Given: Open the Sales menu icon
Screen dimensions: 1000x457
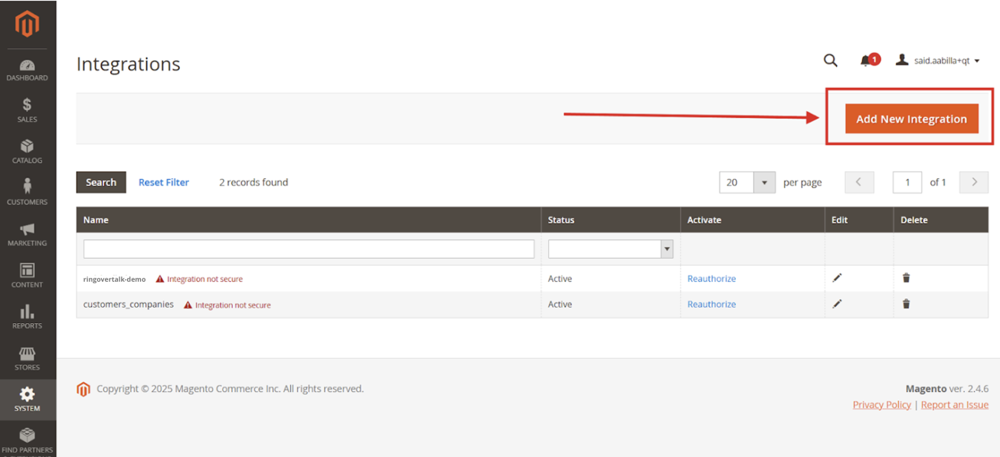Looking at the screenshot, I should tap(28, 110).
